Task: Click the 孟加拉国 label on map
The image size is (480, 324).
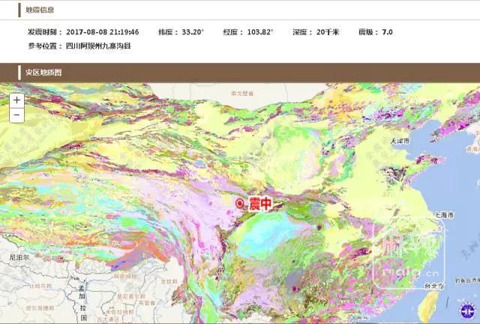Action: pos(82,298)
